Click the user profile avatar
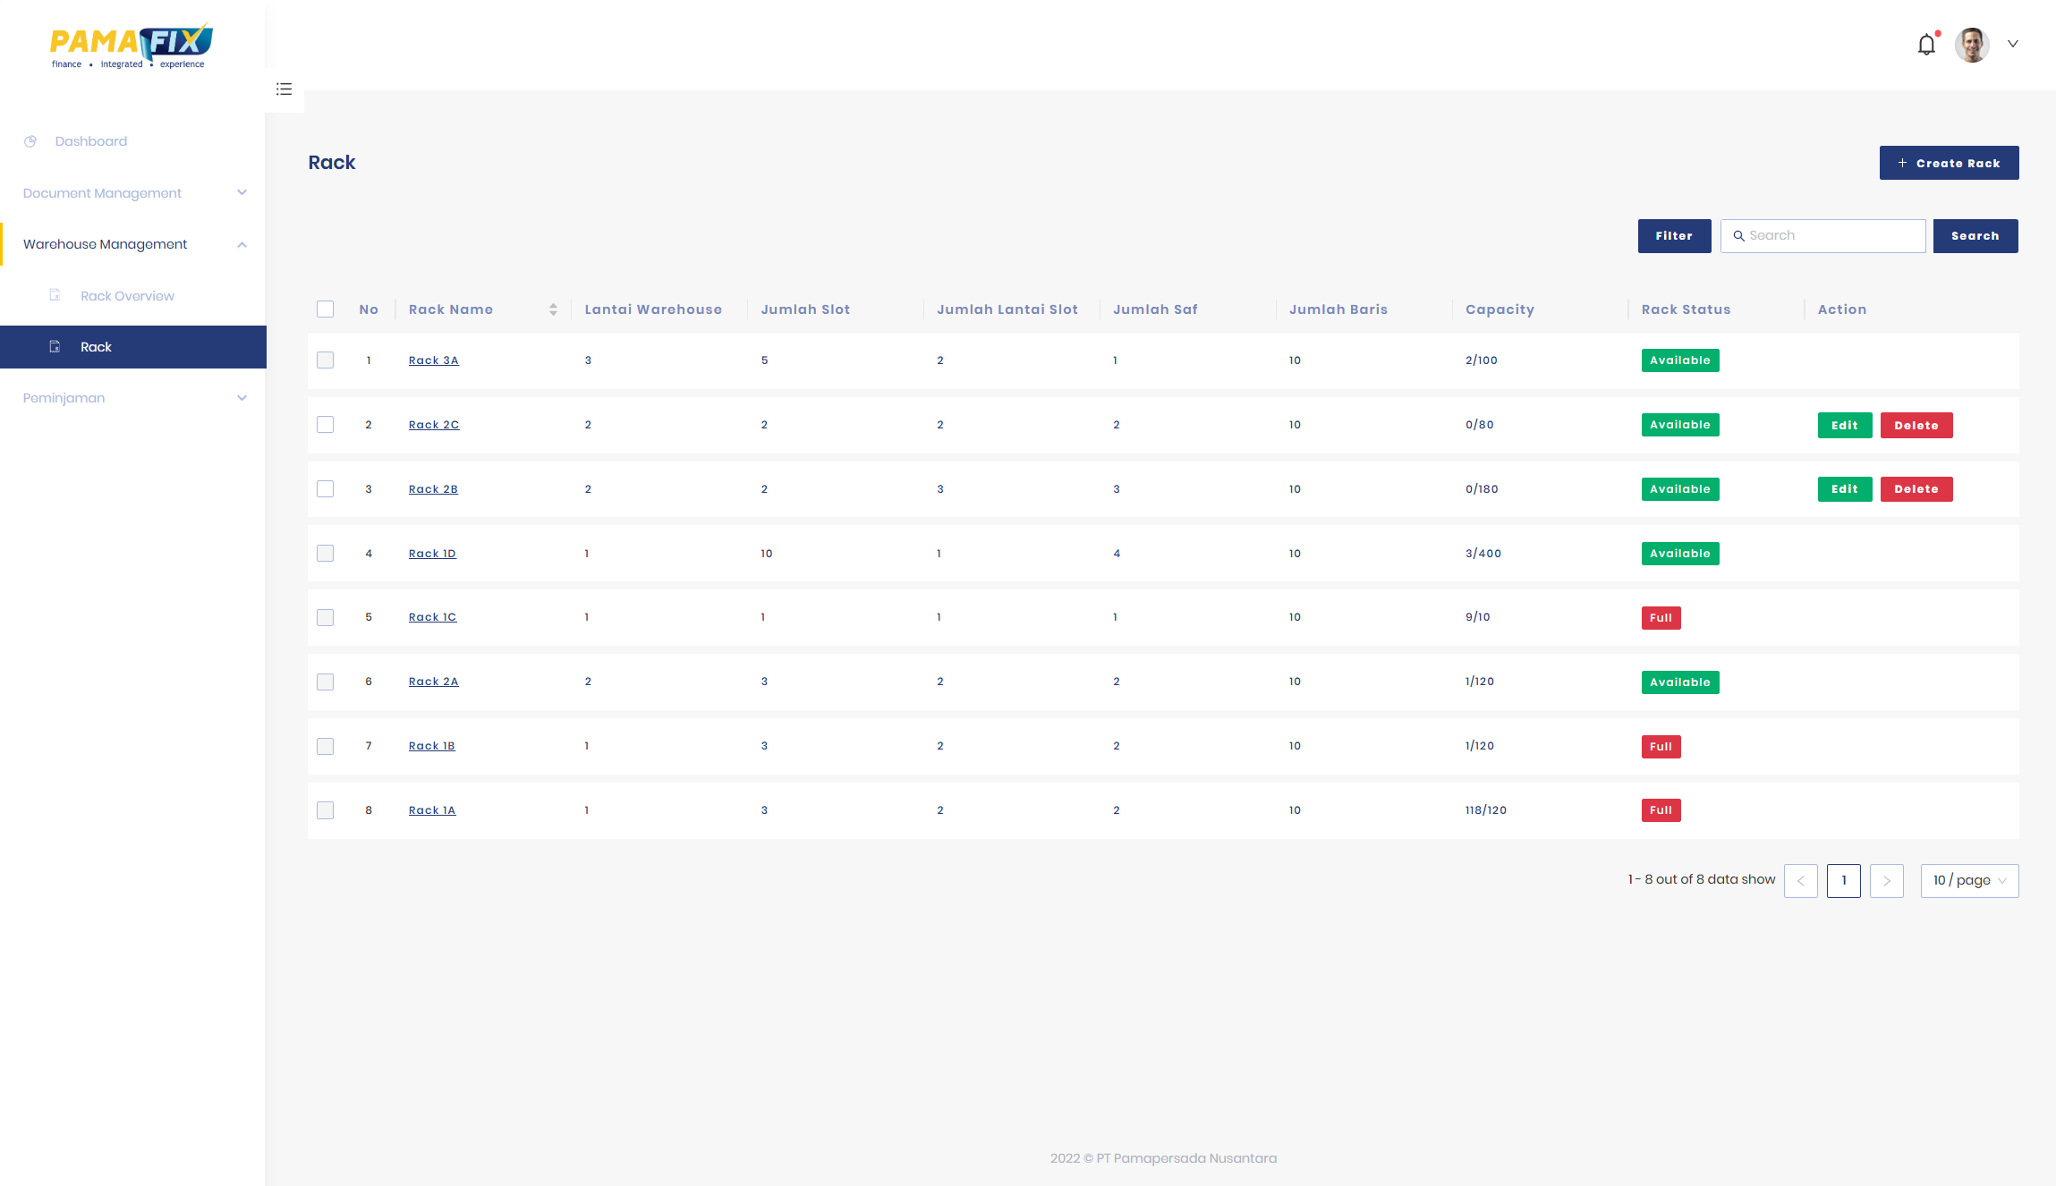 [x=1972, y=44]
